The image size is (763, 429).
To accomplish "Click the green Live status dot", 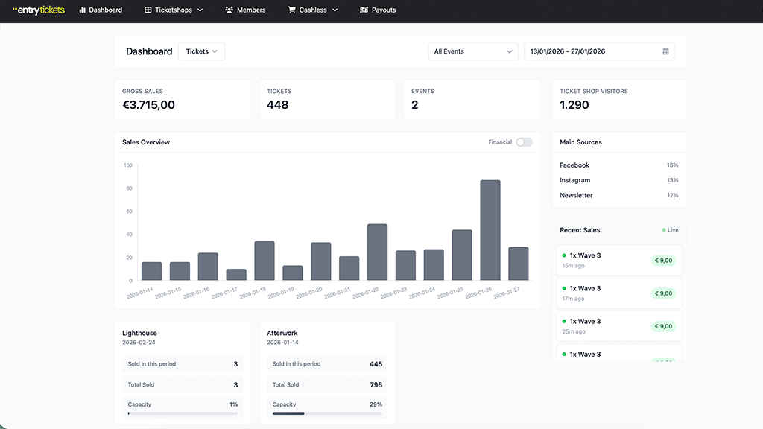I will tap(664, 230).
